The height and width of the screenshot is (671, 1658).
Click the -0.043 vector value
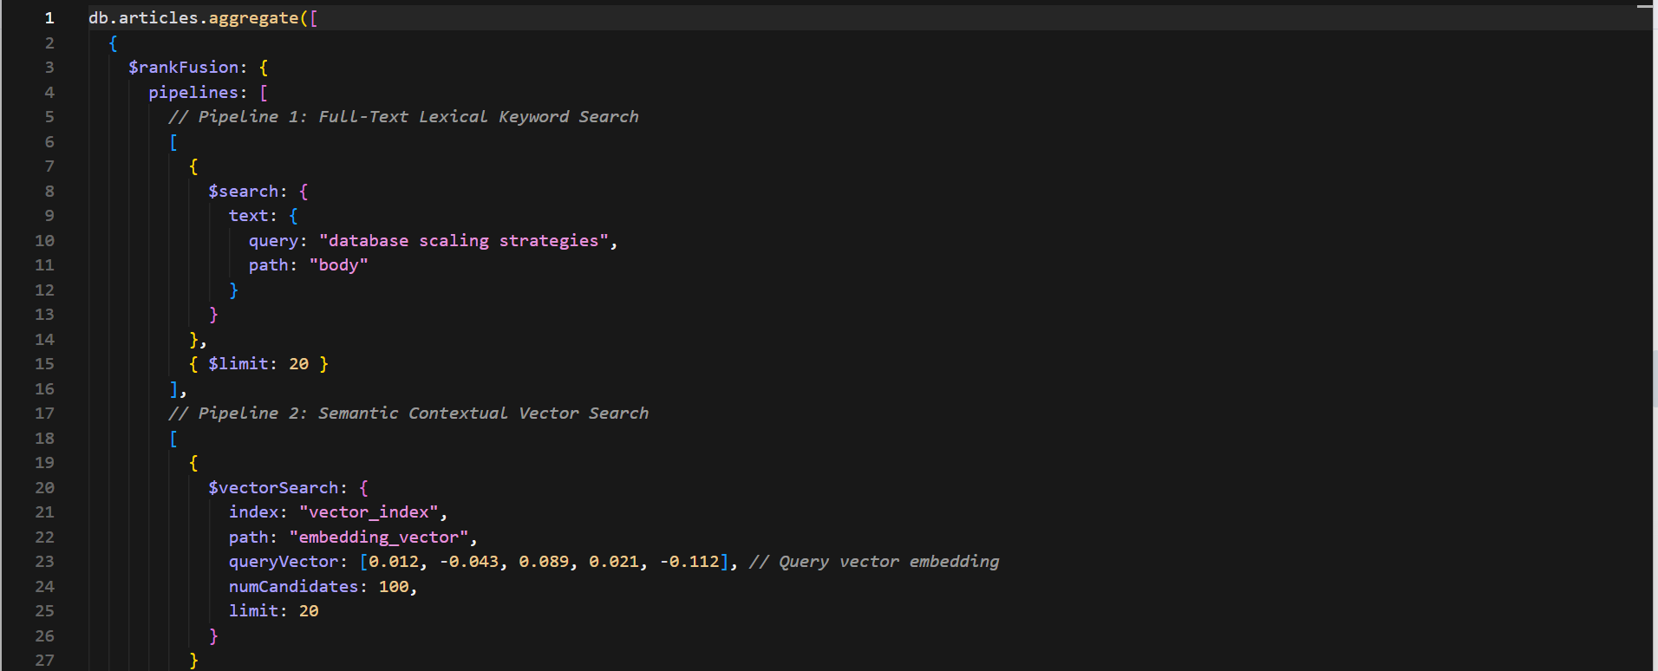pyautogui.click(x=469, y=562)
